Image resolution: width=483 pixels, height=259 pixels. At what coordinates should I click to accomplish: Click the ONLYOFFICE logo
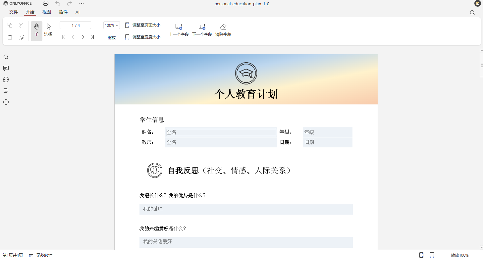tap(18, 4)
